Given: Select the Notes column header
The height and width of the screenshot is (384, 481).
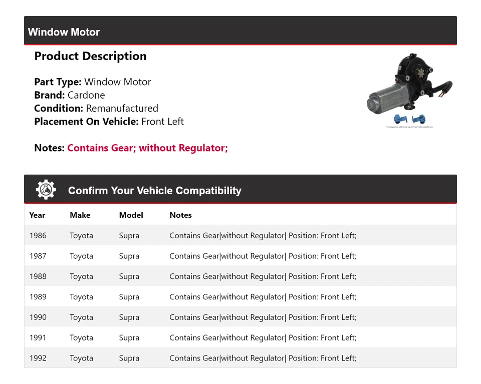Looking at the screenshot, I should pyautogui.click(x=180, y=215).
